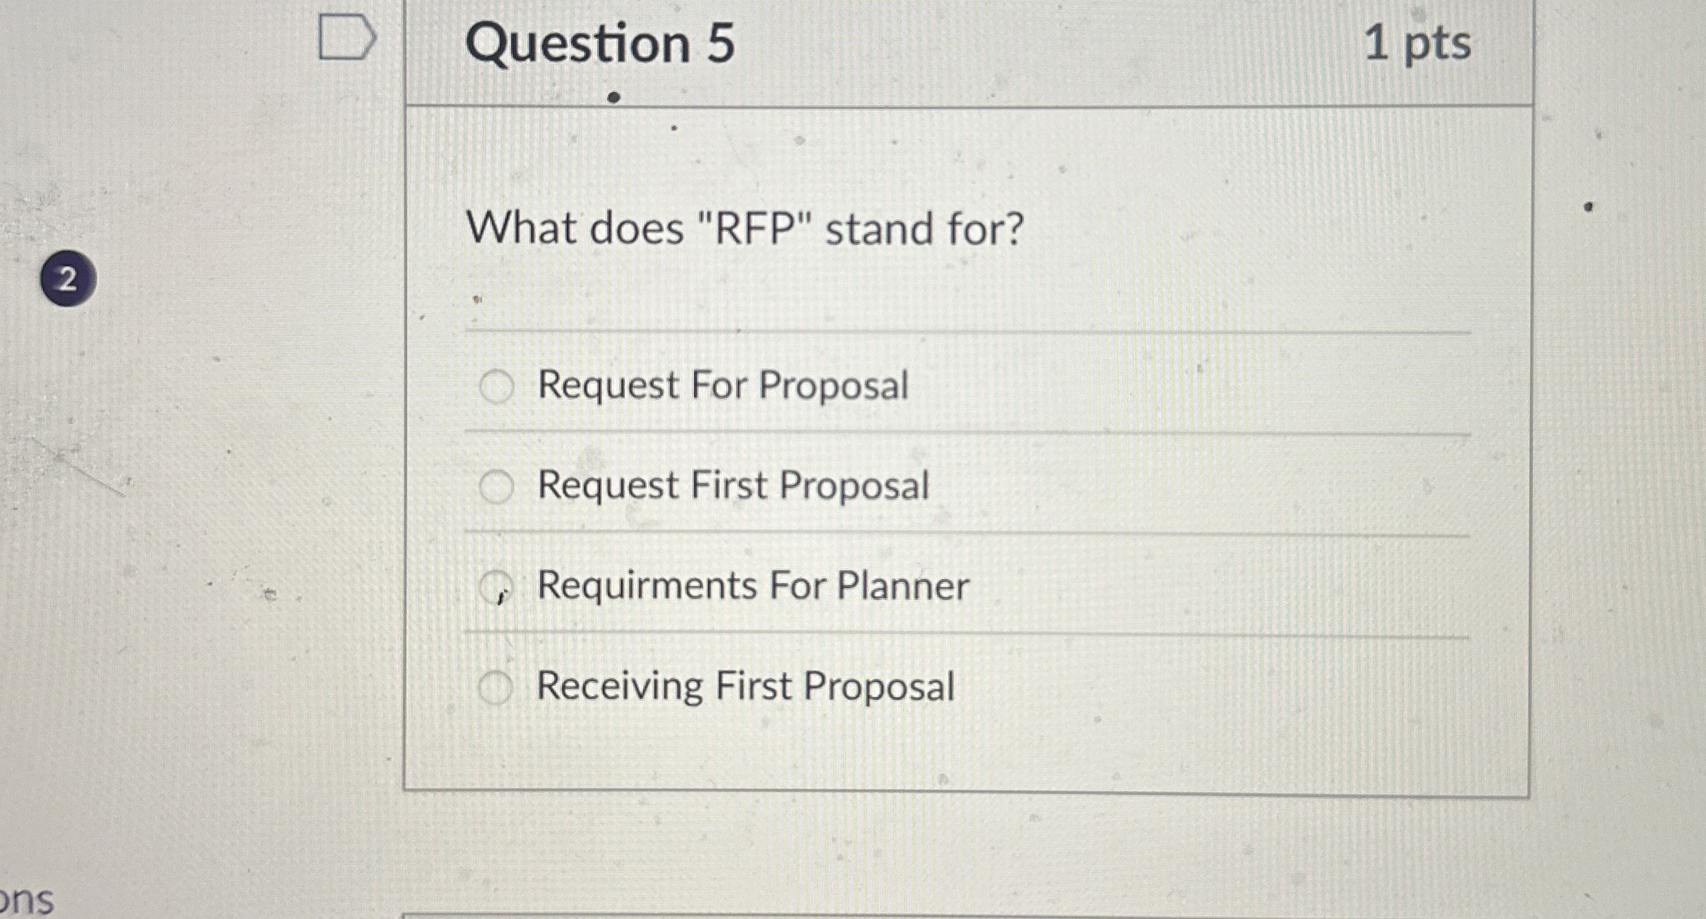1706x919 pixels.
Task: Click the word "Planner" in the third answer
Action: point(903,586)
